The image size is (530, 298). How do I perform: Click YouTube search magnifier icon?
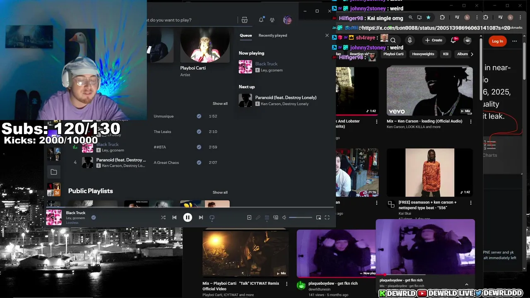(x=393, y=40)
